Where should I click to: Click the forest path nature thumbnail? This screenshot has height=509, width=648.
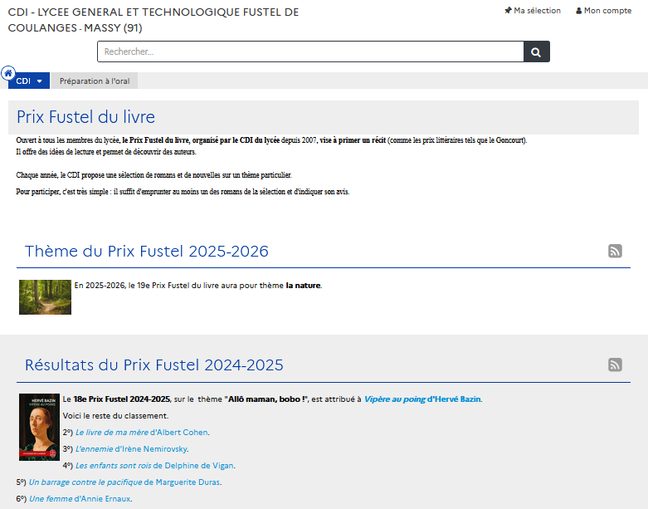45,296
